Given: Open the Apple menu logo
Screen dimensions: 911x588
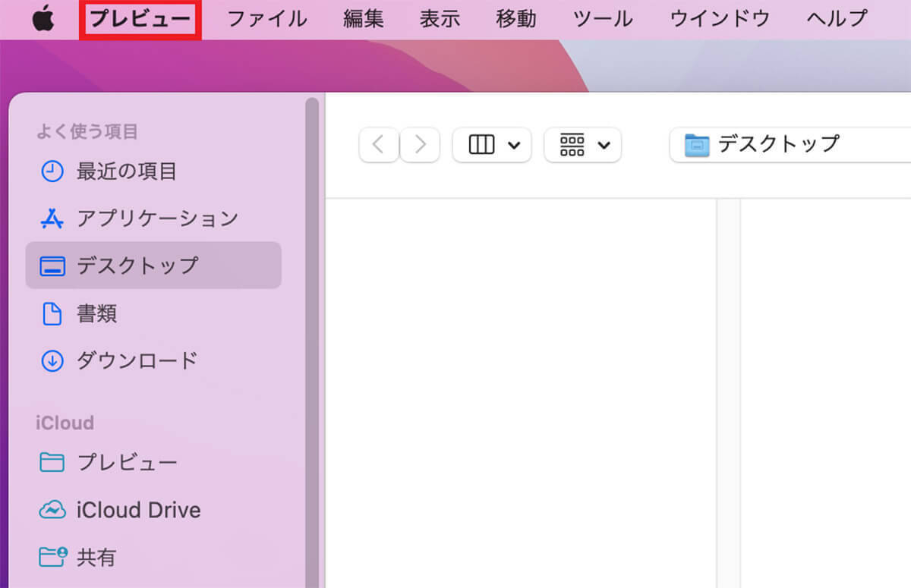Looking at the screenshot, I should coord(43,18).
